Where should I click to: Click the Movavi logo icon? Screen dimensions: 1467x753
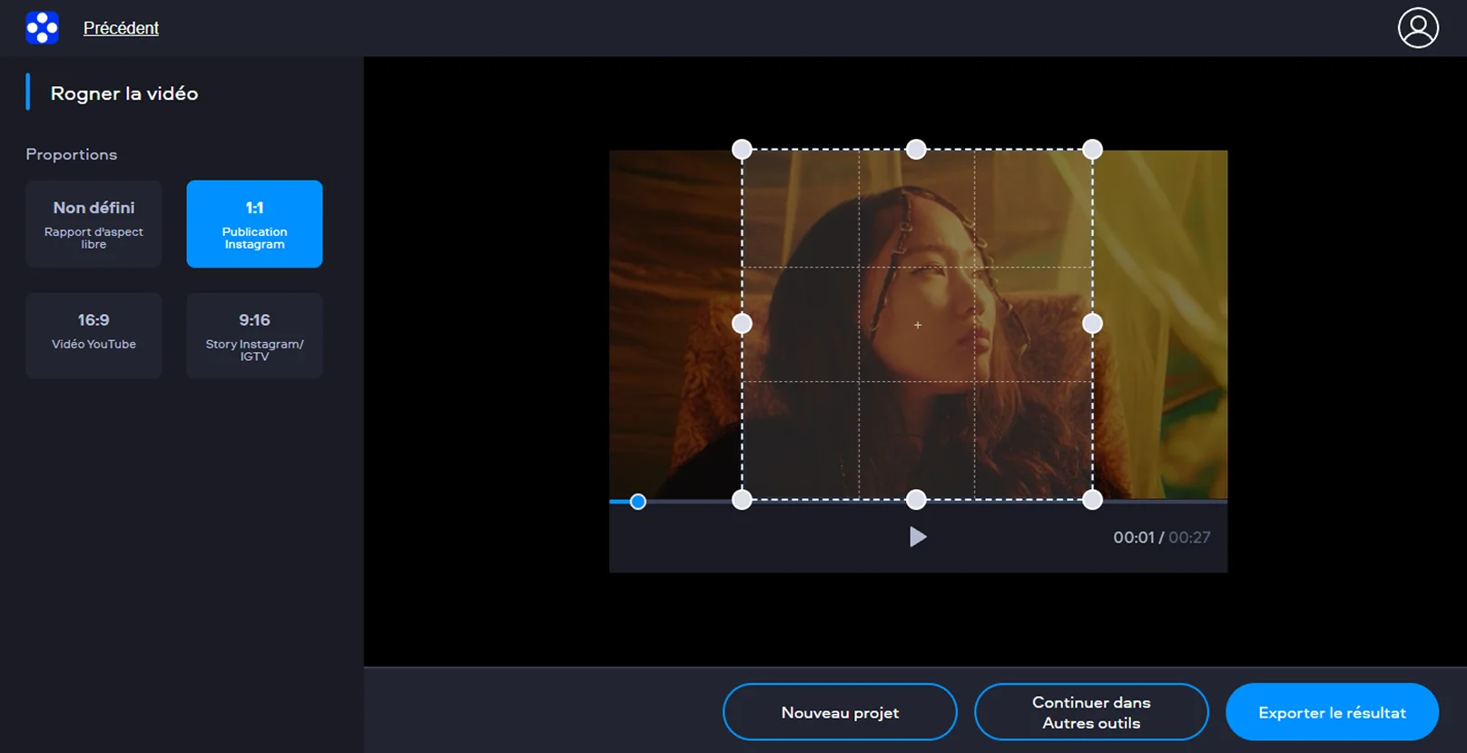tap(42, 28)
